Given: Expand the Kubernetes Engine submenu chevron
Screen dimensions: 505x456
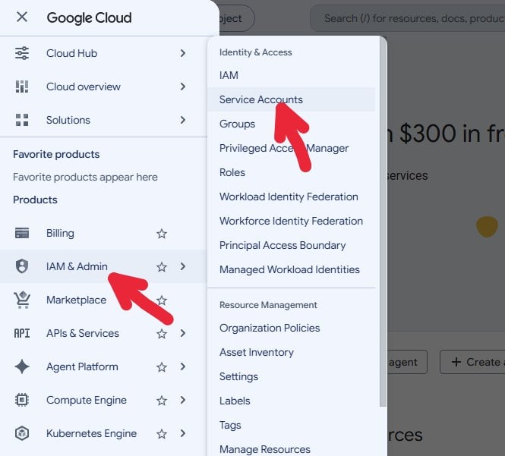Looking at the screenshot, I should [183, 433].
